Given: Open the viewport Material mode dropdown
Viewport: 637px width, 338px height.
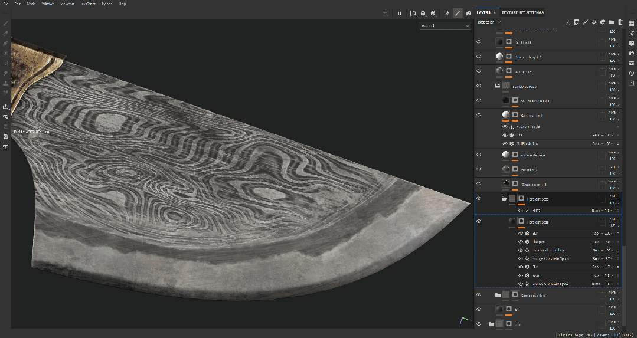Looking at the screenshot, I should [x=445, y=26].
